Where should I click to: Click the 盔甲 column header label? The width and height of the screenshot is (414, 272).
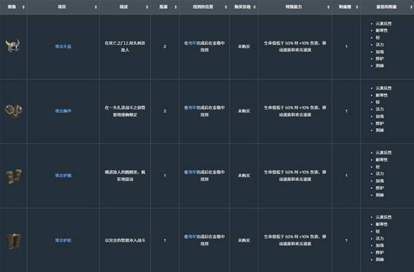point(164,7)
